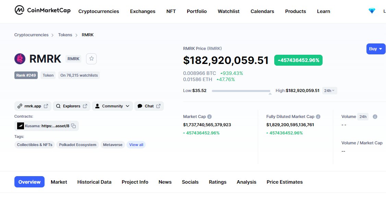Go to Portfolio in top navigation
Screen dimensions: 386x197
(x=197, y=11)
